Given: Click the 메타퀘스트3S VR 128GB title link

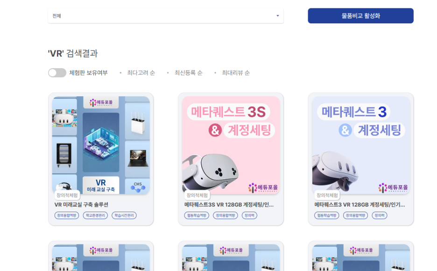Looking at the screenshot, I should (229, 205).
